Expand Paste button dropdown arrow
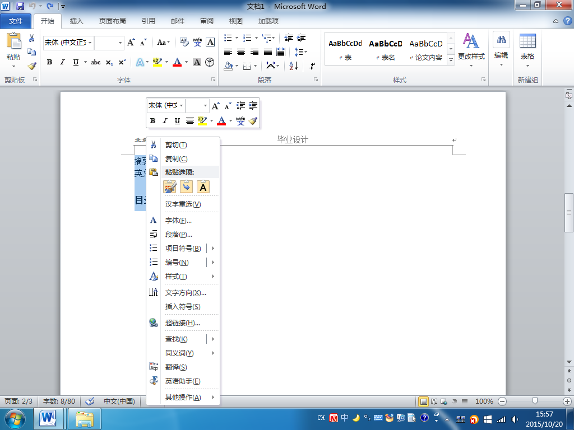The height and width of the screenshot is (430, 574). pyautogui.click(x=13, y=66)
